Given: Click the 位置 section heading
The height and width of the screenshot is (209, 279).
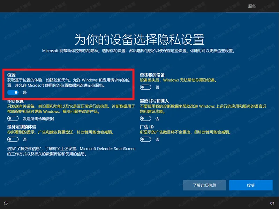Looking at the screenshot, I should tap(12, 74).
